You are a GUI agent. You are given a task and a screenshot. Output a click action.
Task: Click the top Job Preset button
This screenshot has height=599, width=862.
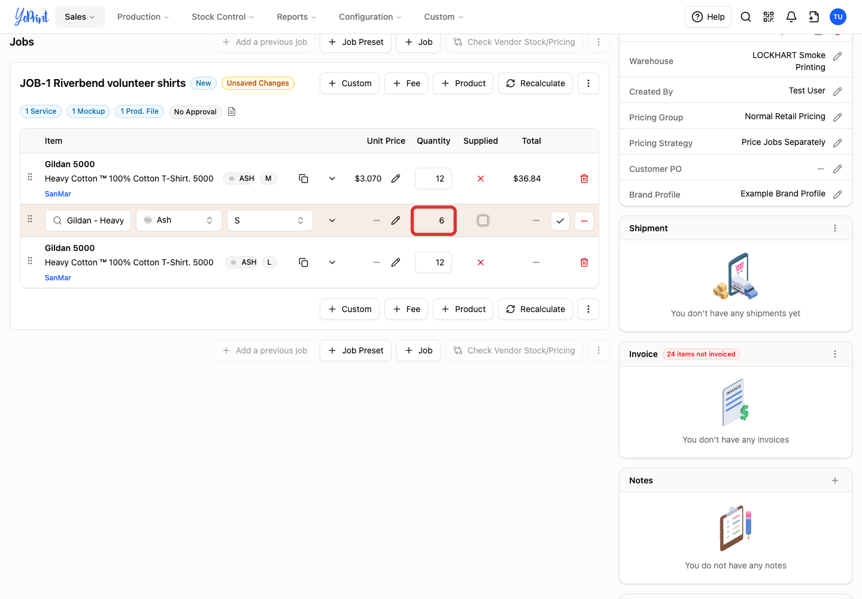356,42
